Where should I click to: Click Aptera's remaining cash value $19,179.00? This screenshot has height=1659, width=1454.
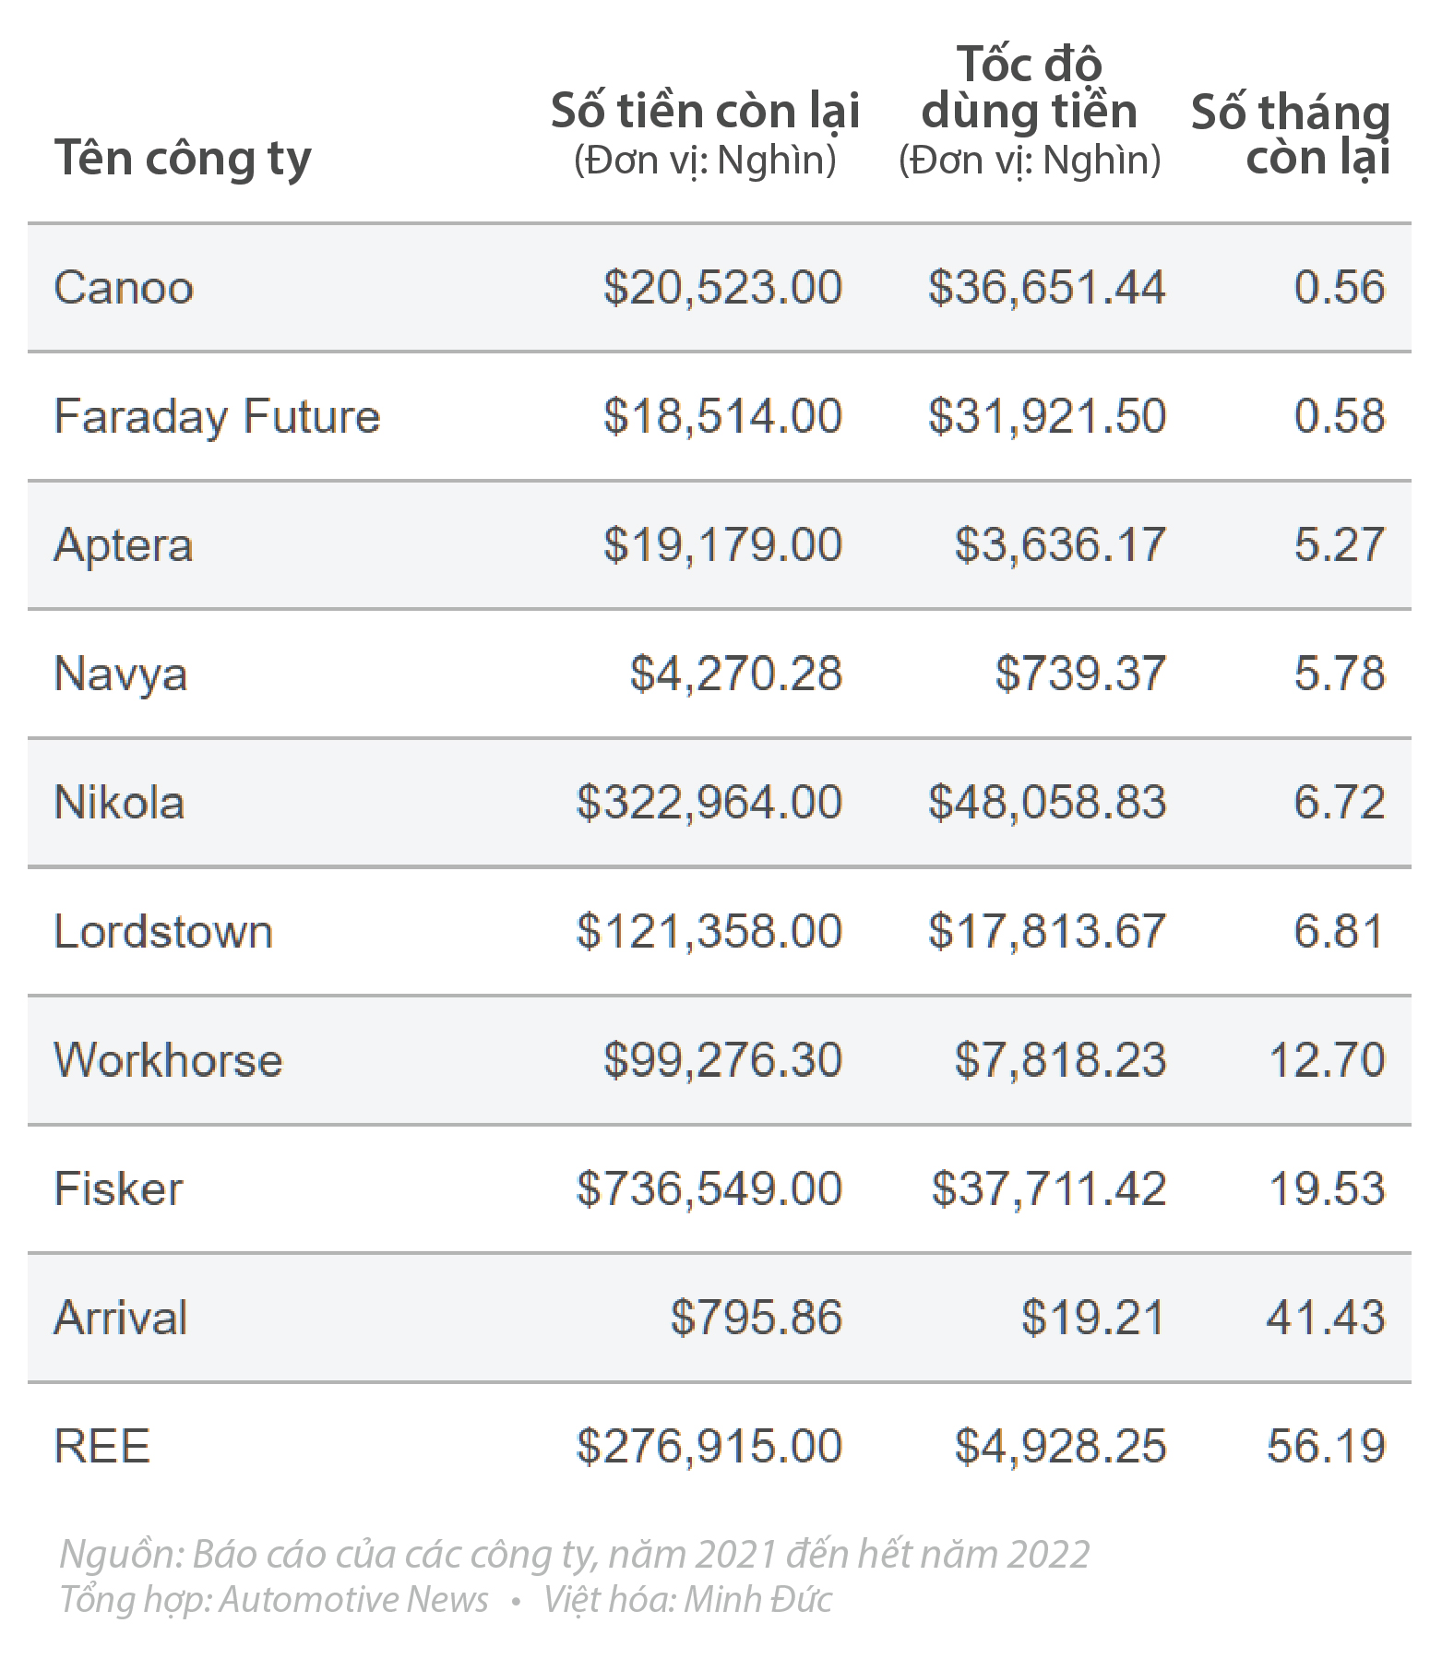coord(722,544)
